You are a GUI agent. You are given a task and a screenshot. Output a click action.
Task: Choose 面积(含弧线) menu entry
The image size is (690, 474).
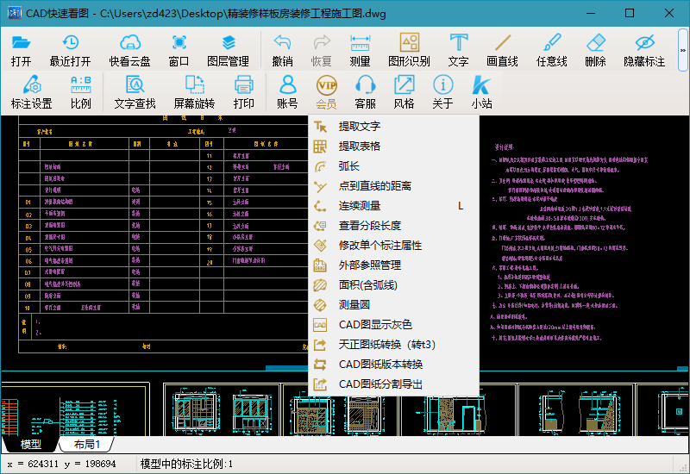tap(368, 285)
